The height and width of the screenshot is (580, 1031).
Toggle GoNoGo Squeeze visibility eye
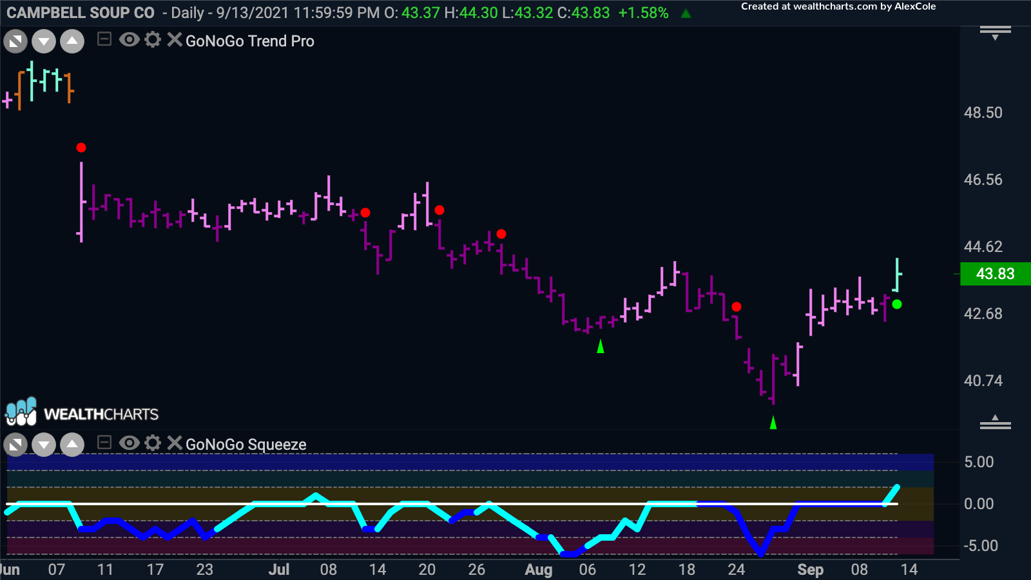129,443
